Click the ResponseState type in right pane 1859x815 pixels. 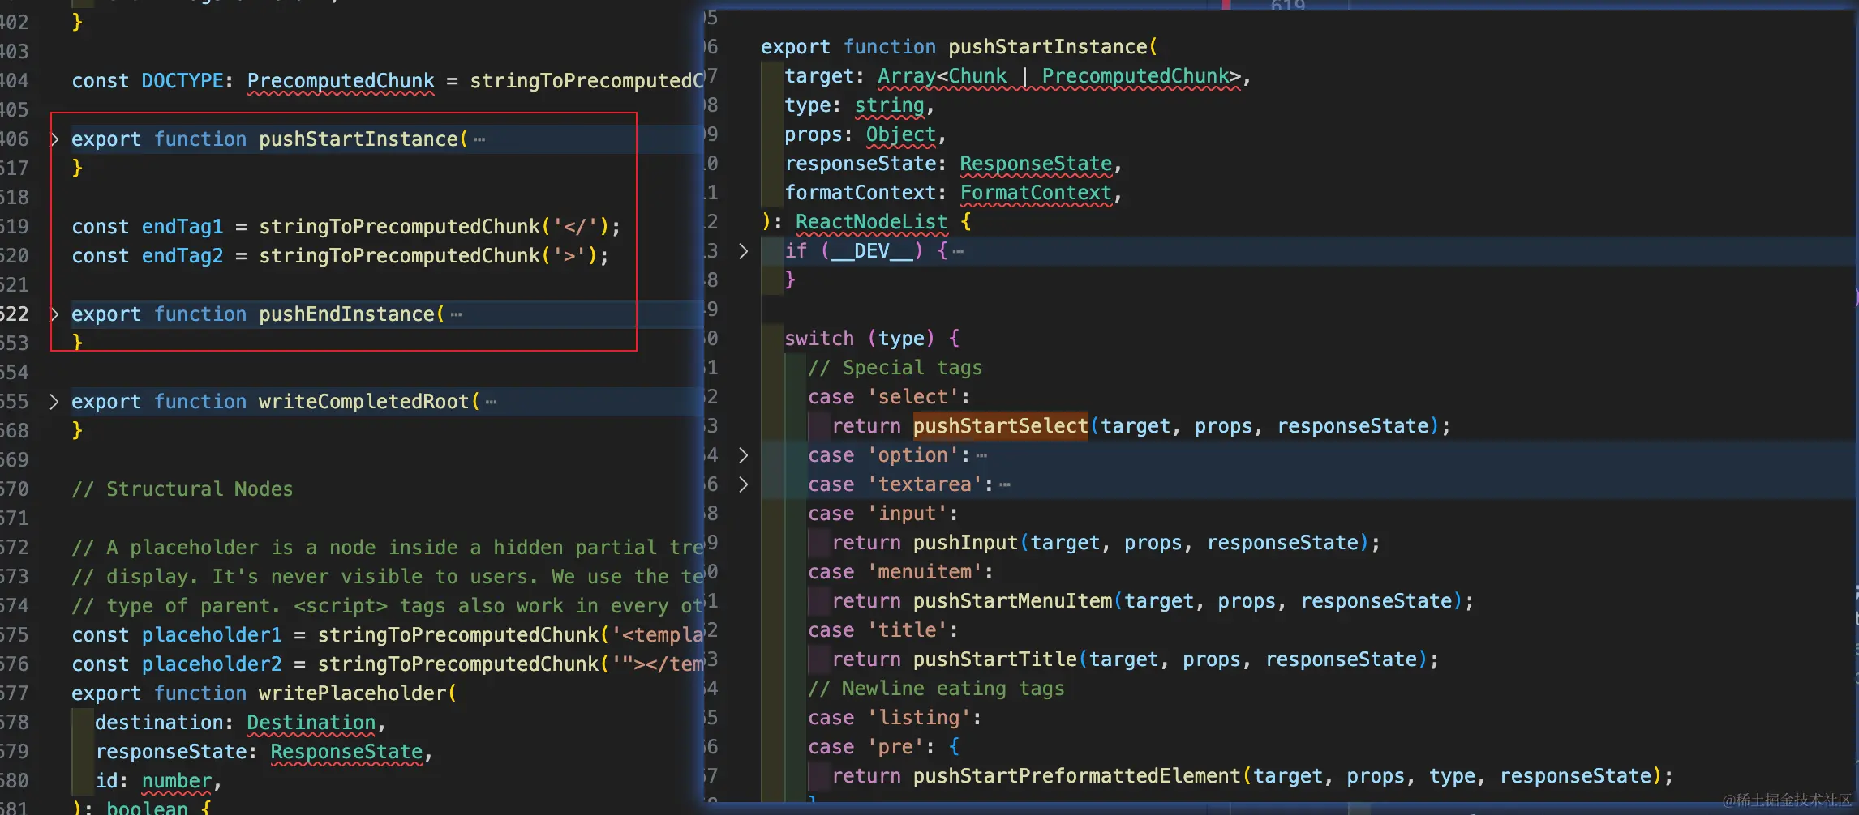click(1036, 164)
